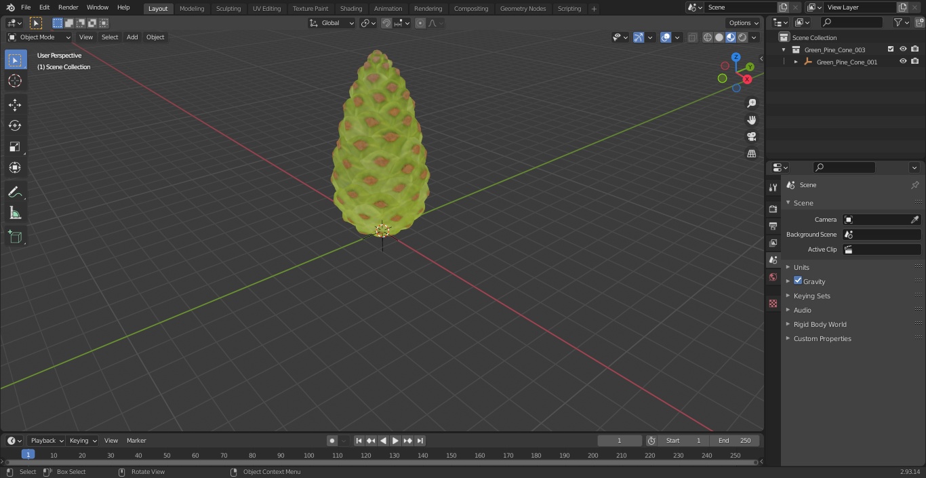Select the Cursor tool in toolbar

(x=15, y=81)
